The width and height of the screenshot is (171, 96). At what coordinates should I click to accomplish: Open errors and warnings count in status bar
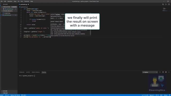(x=24, y=95)
